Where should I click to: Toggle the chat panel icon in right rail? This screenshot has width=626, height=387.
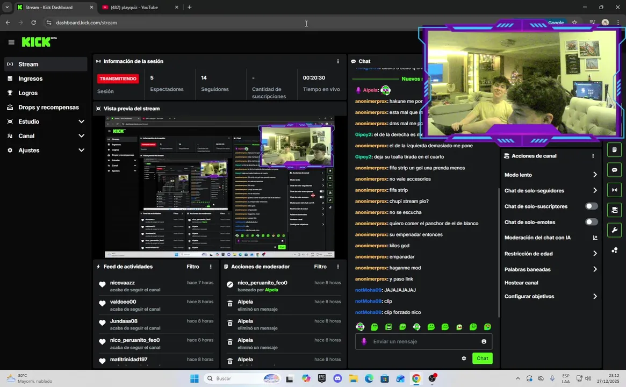tap(614, 170)
